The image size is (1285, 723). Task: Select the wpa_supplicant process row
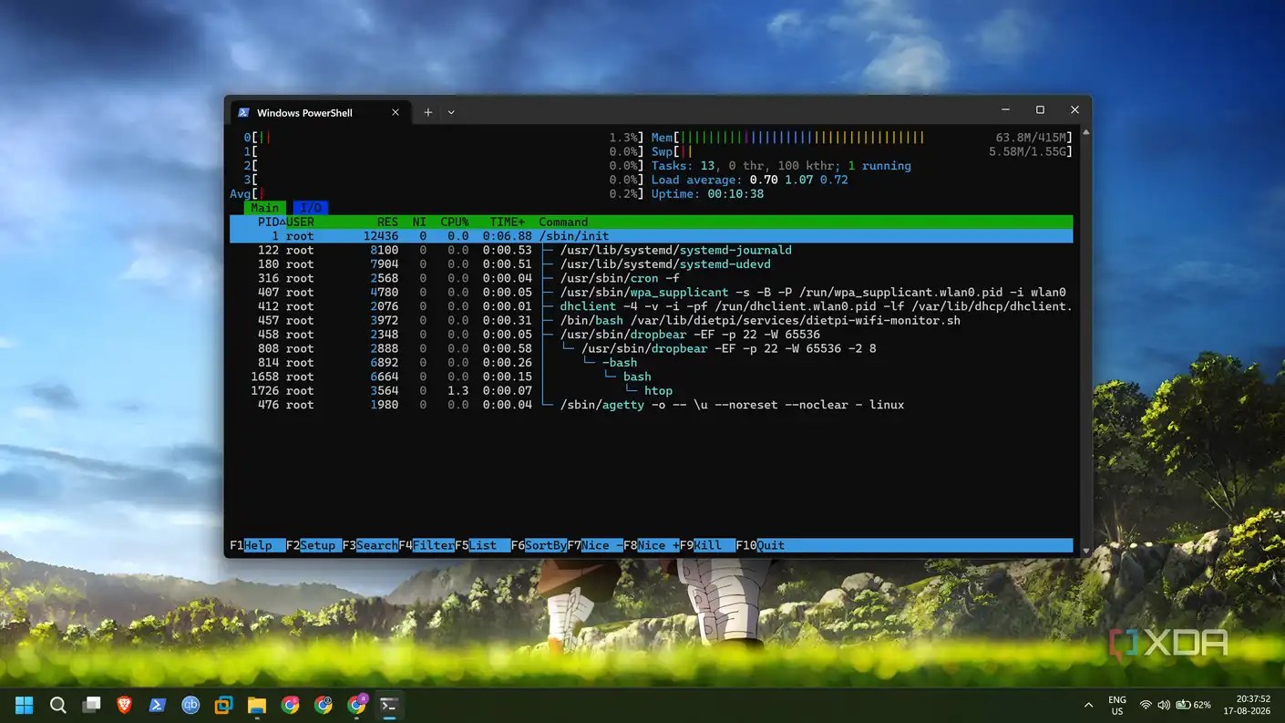click(651, 293)
